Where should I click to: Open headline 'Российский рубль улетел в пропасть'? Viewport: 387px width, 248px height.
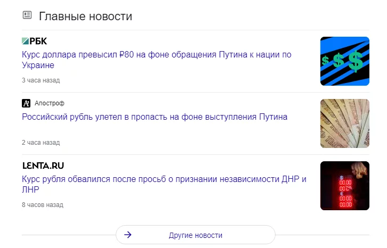click(x=155, y=117)
